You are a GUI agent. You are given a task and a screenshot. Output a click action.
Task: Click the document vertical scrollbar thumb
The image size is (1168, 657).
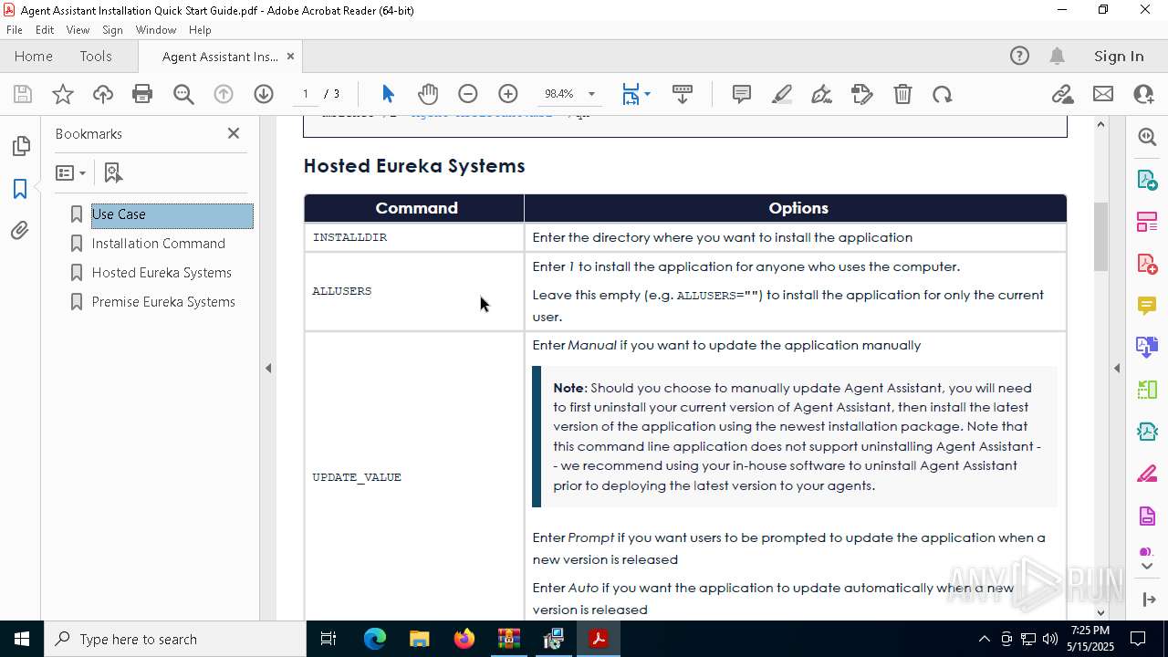[1100, 236]
